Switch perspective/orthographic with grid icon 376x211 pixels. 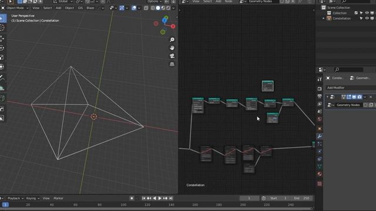tap(172, 64)
